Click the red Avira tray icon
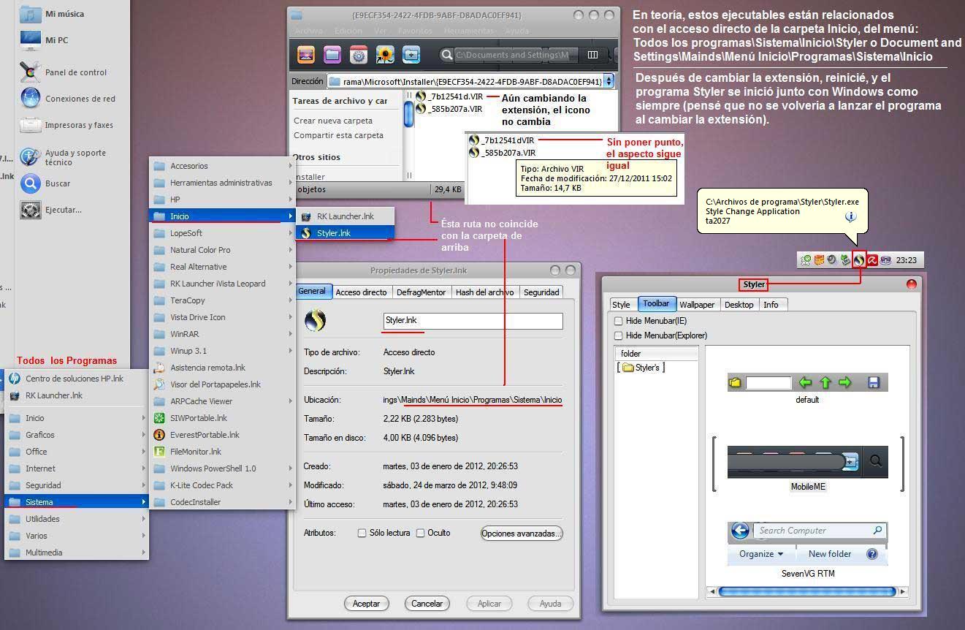Viewport: 965px width, 630px height. tap(872, 259)
